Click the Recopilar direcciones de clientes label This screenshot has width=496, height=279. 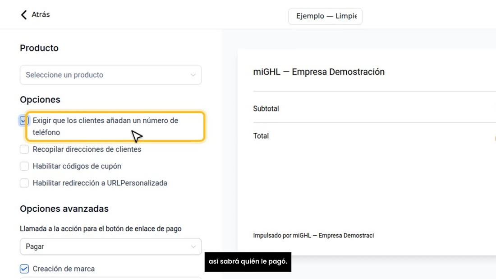[87, 149]
